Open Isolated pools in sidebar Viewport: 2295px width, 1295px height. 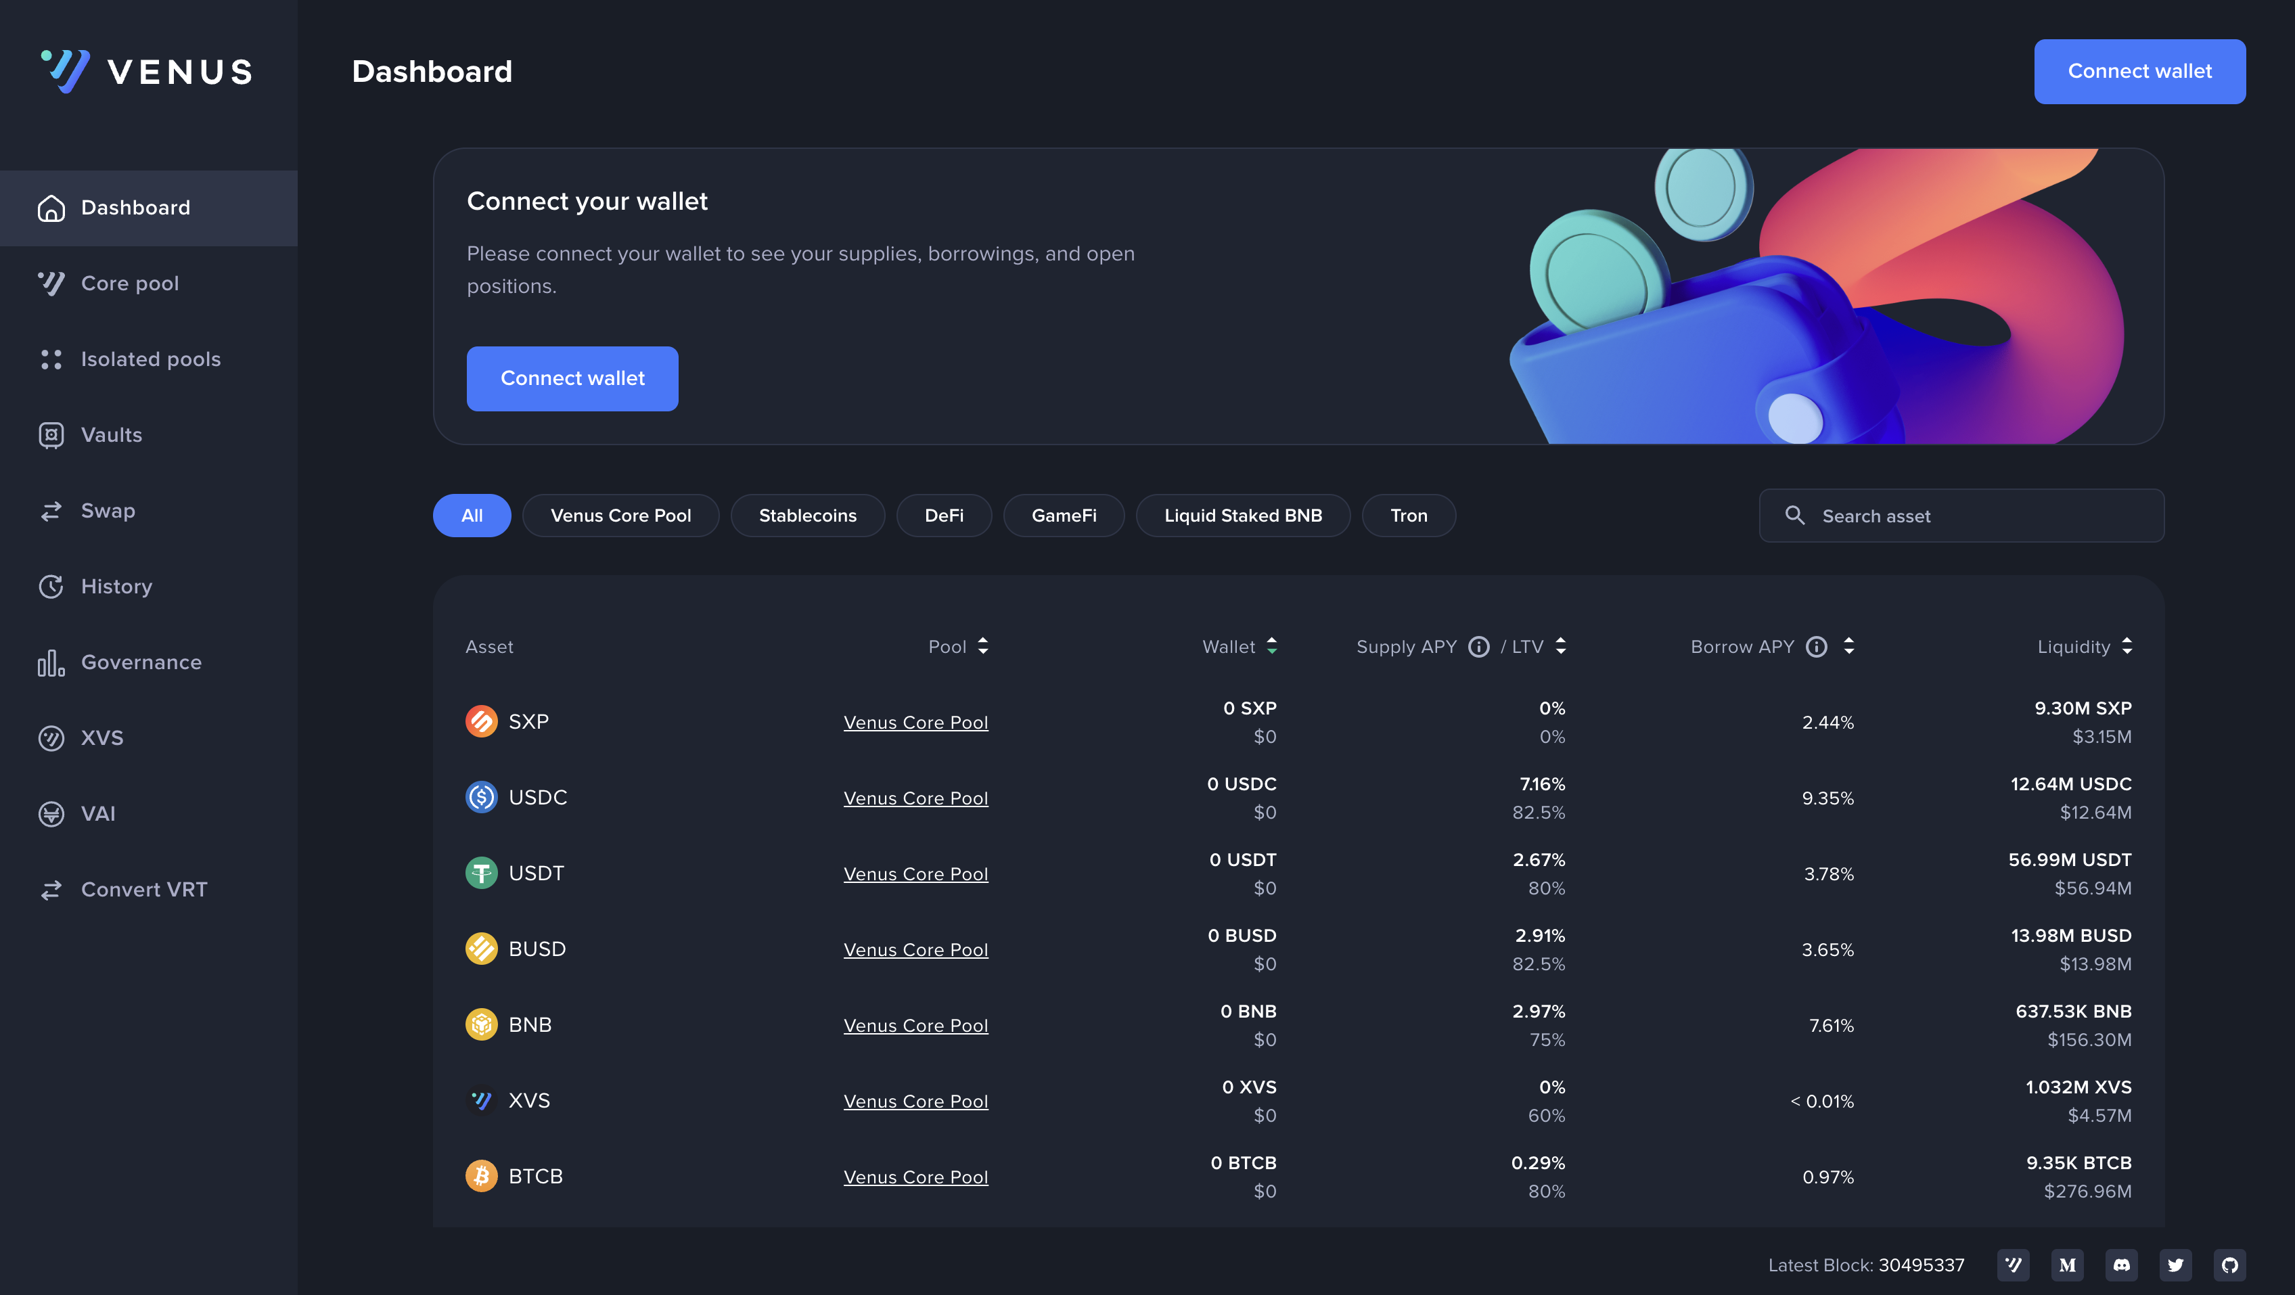[150, 359]
